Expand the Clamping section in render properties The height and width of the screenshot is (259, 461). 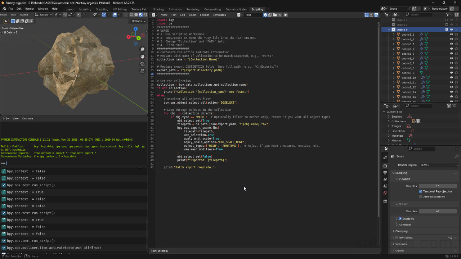coord(401,231)
